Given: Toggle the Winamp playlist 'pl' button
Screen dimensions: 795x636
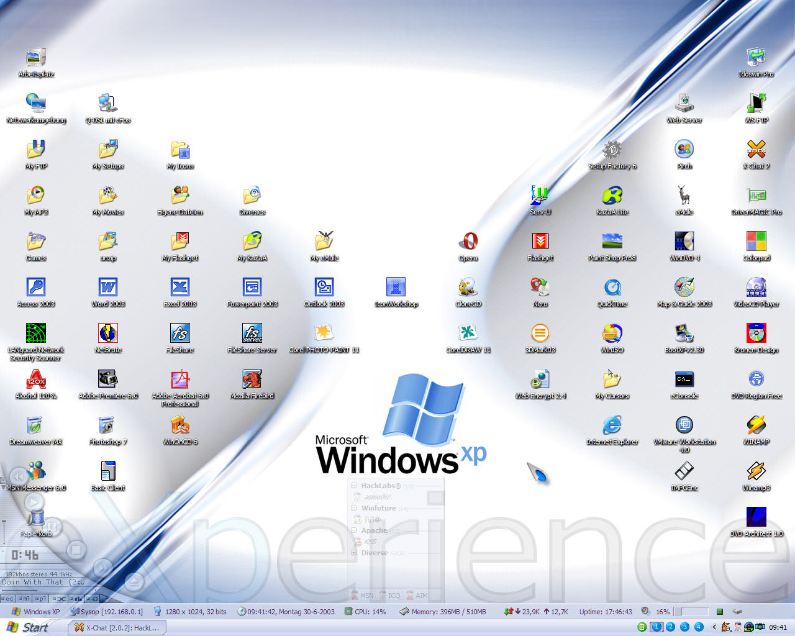Looking at the screenshot, I should click(40, 599).
